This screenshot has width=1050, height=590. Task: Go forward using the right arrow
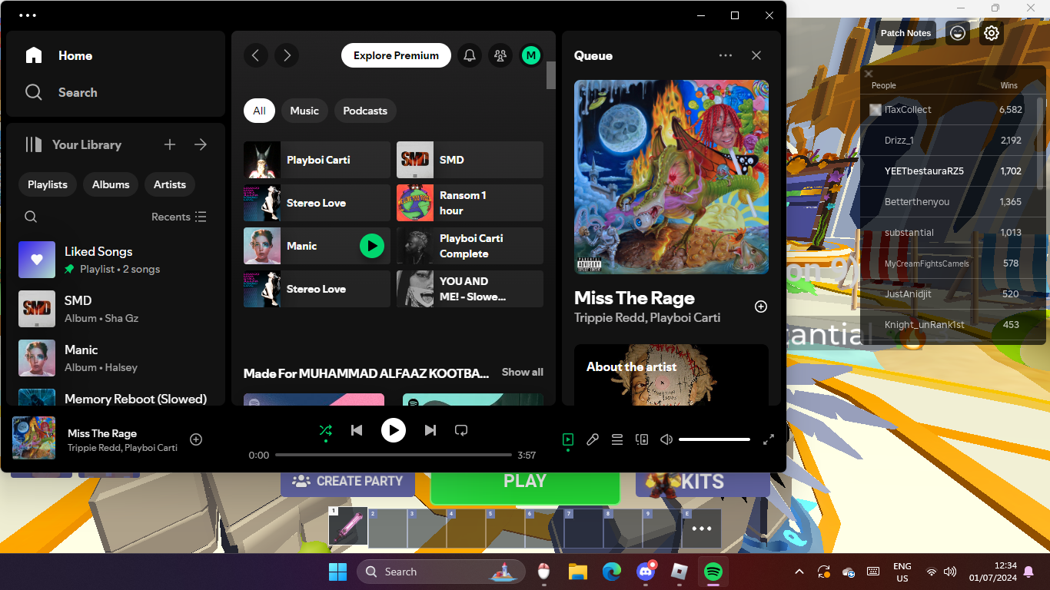287,55
